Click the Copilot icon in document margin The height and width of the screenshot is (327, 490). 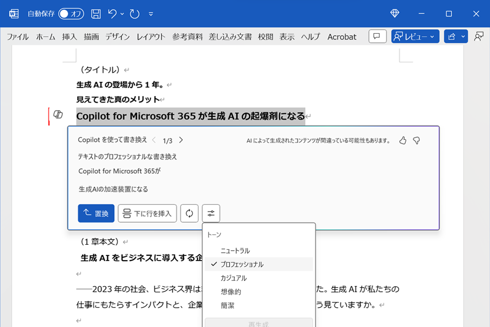click(58, 114)
